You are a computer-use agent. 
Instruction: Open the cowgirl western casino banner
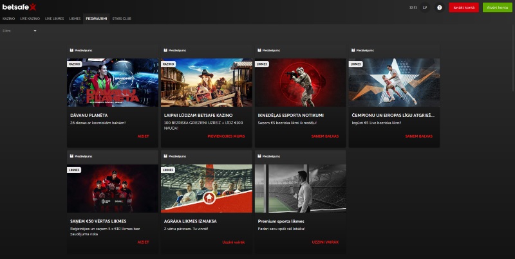207,83
